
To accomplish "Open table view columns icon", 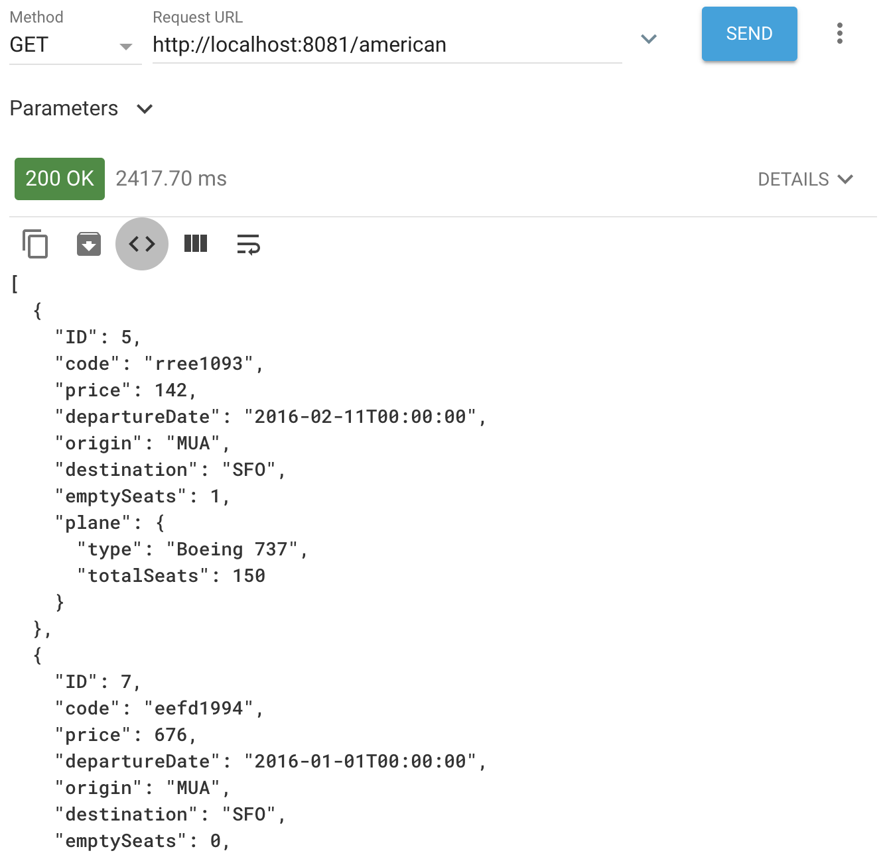I will coord(196,244).
